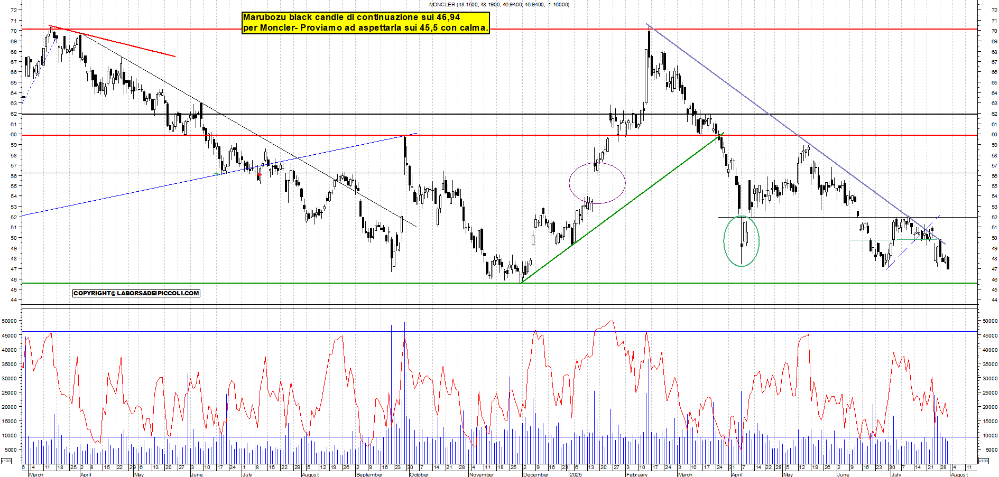The image size is (999, 477).
Task: Select the green ellipse around the April low
Action: [742, 241]
